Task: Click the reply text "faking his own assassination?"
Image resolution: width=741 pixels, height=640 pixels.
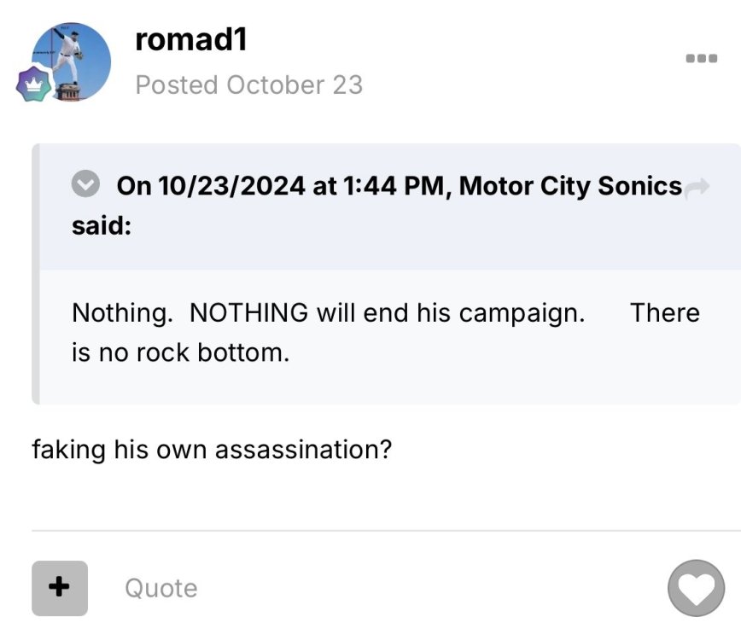Action: tap(211, 450)
